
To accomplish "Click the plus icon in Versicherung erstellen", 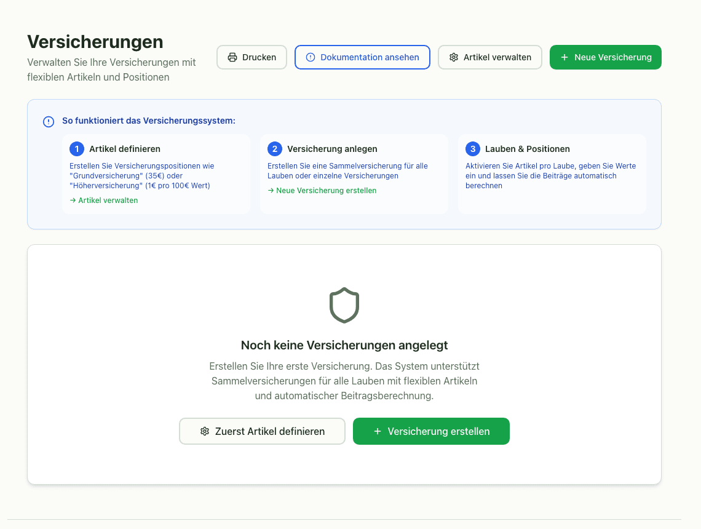I will click(378, 431).
